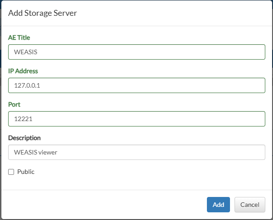Image resolution: width=273 pixels, height=220 pixels.
Task: Focus the IP Address input field
Action: click(137, 85)
